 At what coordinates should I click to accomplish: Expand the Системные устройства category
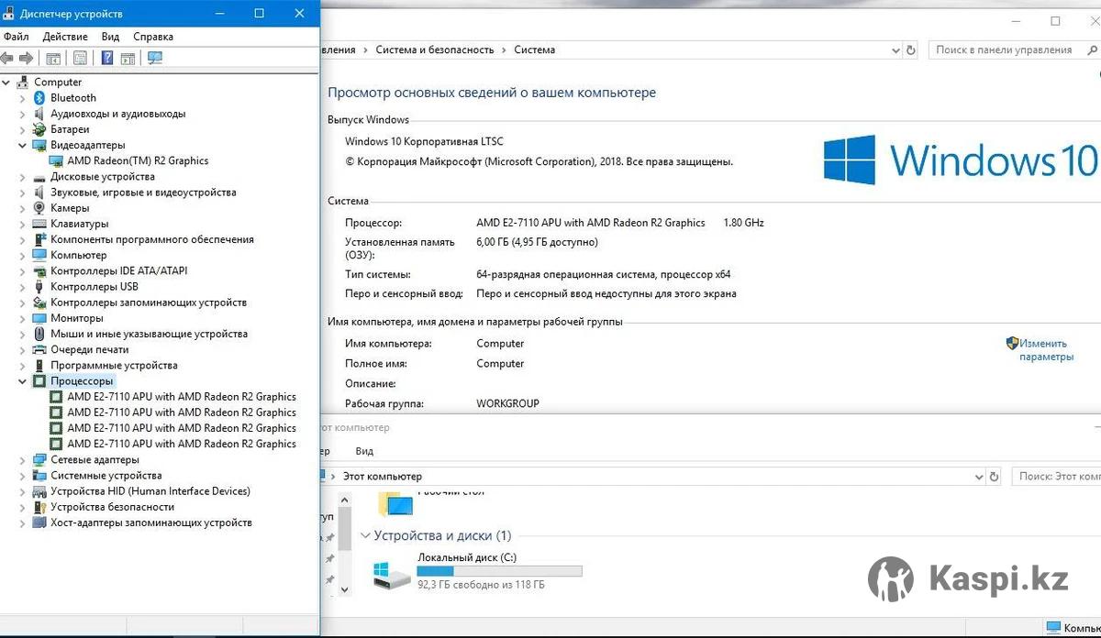(23, 476)
